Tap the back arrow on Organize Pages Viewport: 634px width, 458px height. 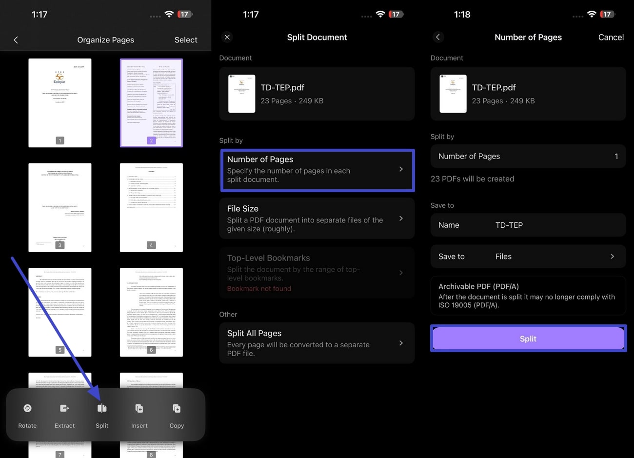coord(16,40)
